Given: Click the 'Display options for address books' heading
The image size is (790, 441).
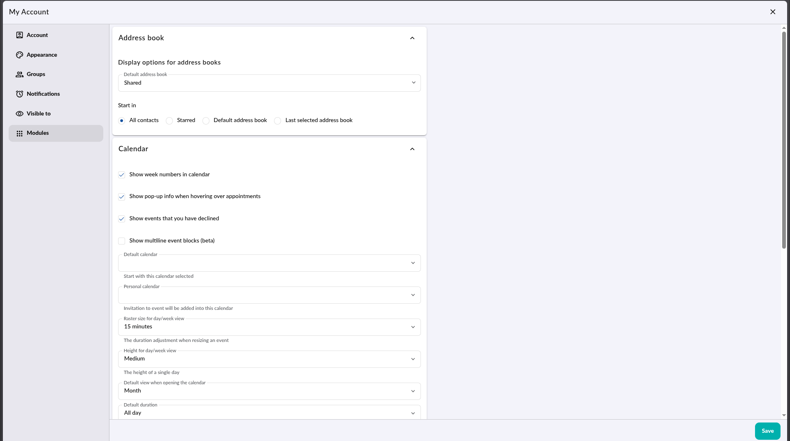Looking at the screenshot, I should 170,62.
